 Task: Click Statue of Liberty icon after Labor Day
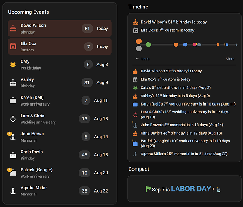[219, 190]
